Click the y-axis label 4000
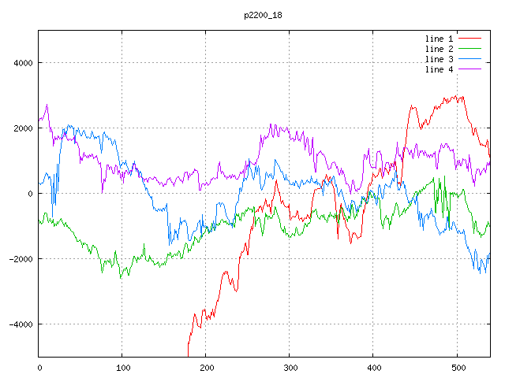The width and height of the screenshot is (505, 378). click(23, 63)
